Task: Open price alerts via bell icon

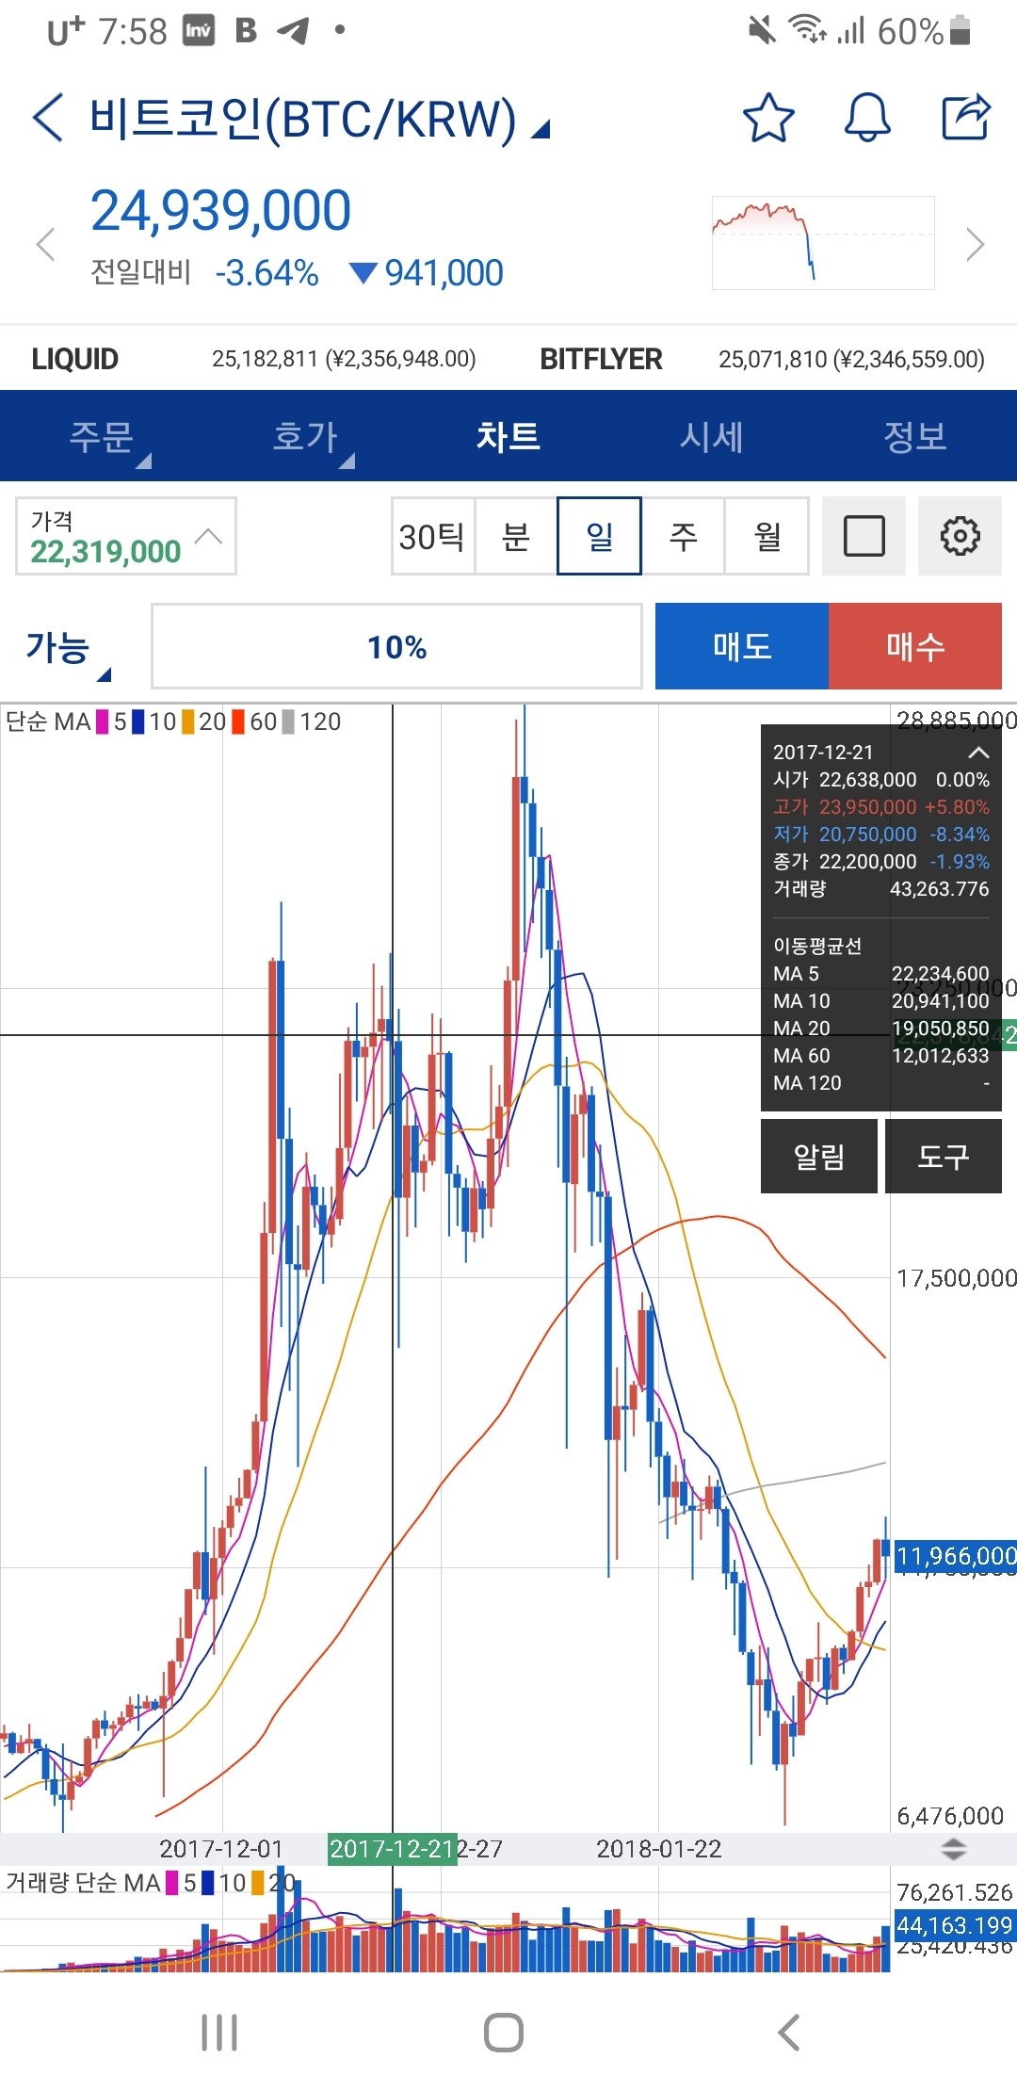Action: point(866,119)
